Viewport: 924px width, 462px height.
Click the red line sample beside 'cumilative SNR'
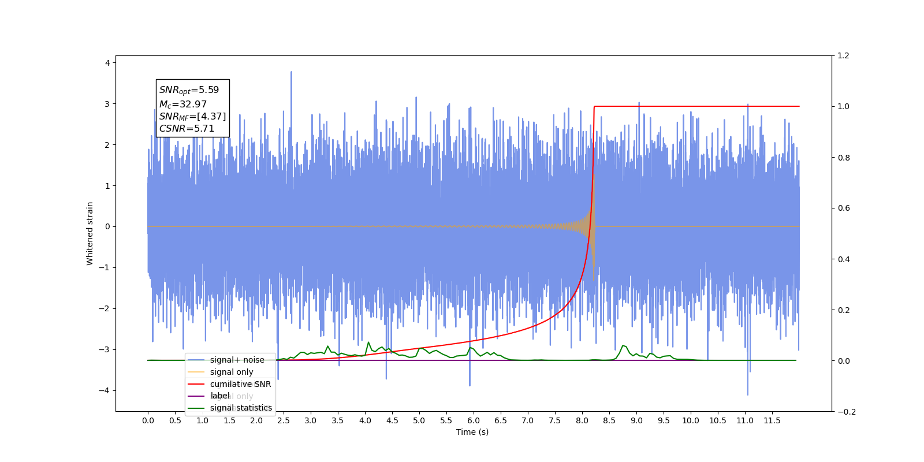[x=196, y=384]
